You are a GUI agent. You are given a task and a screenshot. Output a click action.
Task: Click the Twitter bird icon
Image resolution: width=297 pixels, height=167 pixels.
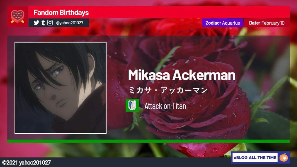[36, 23]
